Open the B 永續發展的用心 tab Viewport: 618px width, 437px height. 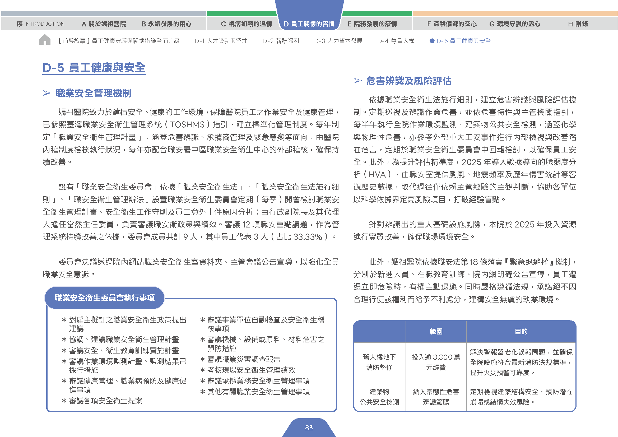coord(166,24)
